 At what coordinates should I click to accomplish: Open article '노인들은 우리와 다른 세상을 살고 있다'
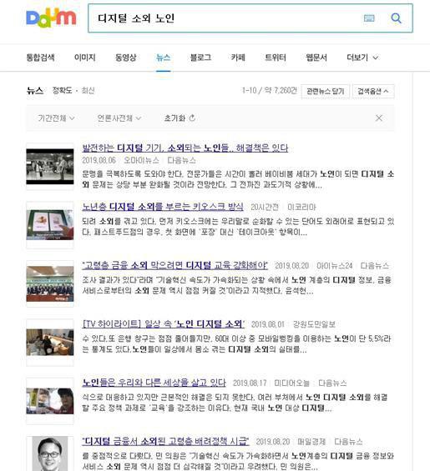pos(154,383)
